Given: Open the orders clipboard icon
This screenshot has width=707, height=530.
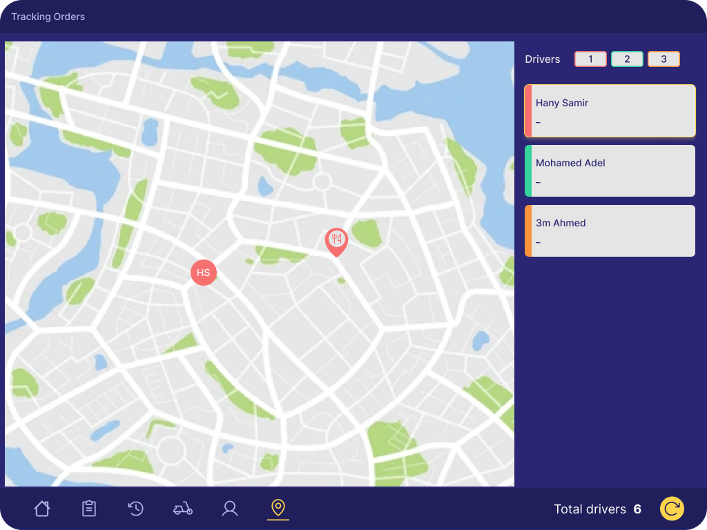Looking at the screenshot, I should tap(89, 509).
